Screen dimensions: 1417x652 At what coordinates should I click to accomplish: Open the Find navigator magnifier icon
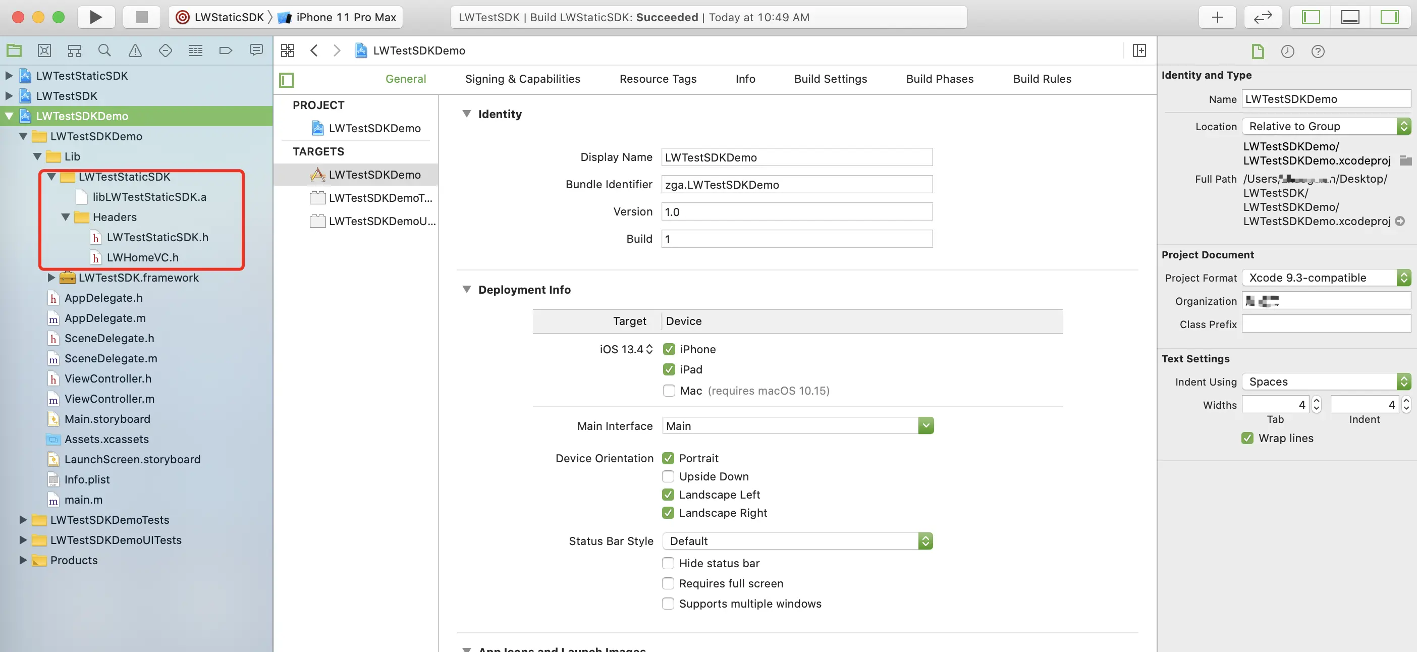pos(104,50)
